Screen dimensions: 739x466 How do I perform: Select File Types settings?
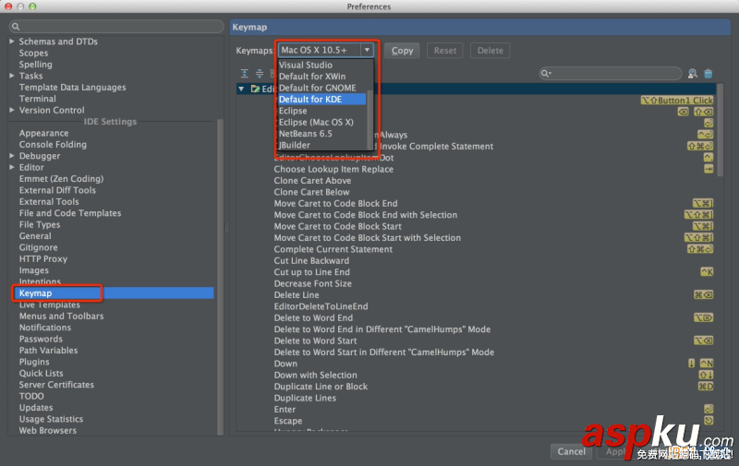tap(40, 224)
